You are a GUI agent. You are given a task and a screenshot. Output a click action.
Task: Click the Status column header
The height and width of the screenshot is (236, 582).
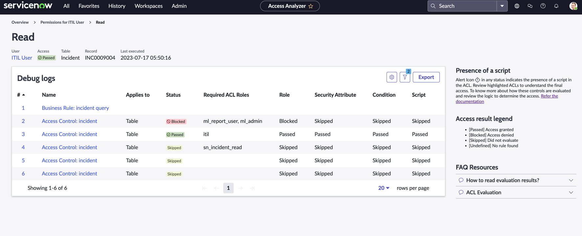173,95
